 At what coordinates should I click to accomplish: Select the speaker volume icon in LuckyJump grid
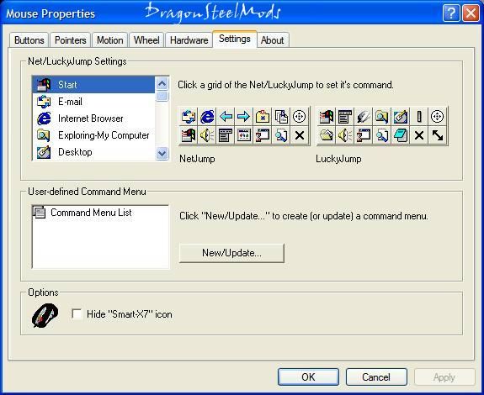(x=345, y=135)
